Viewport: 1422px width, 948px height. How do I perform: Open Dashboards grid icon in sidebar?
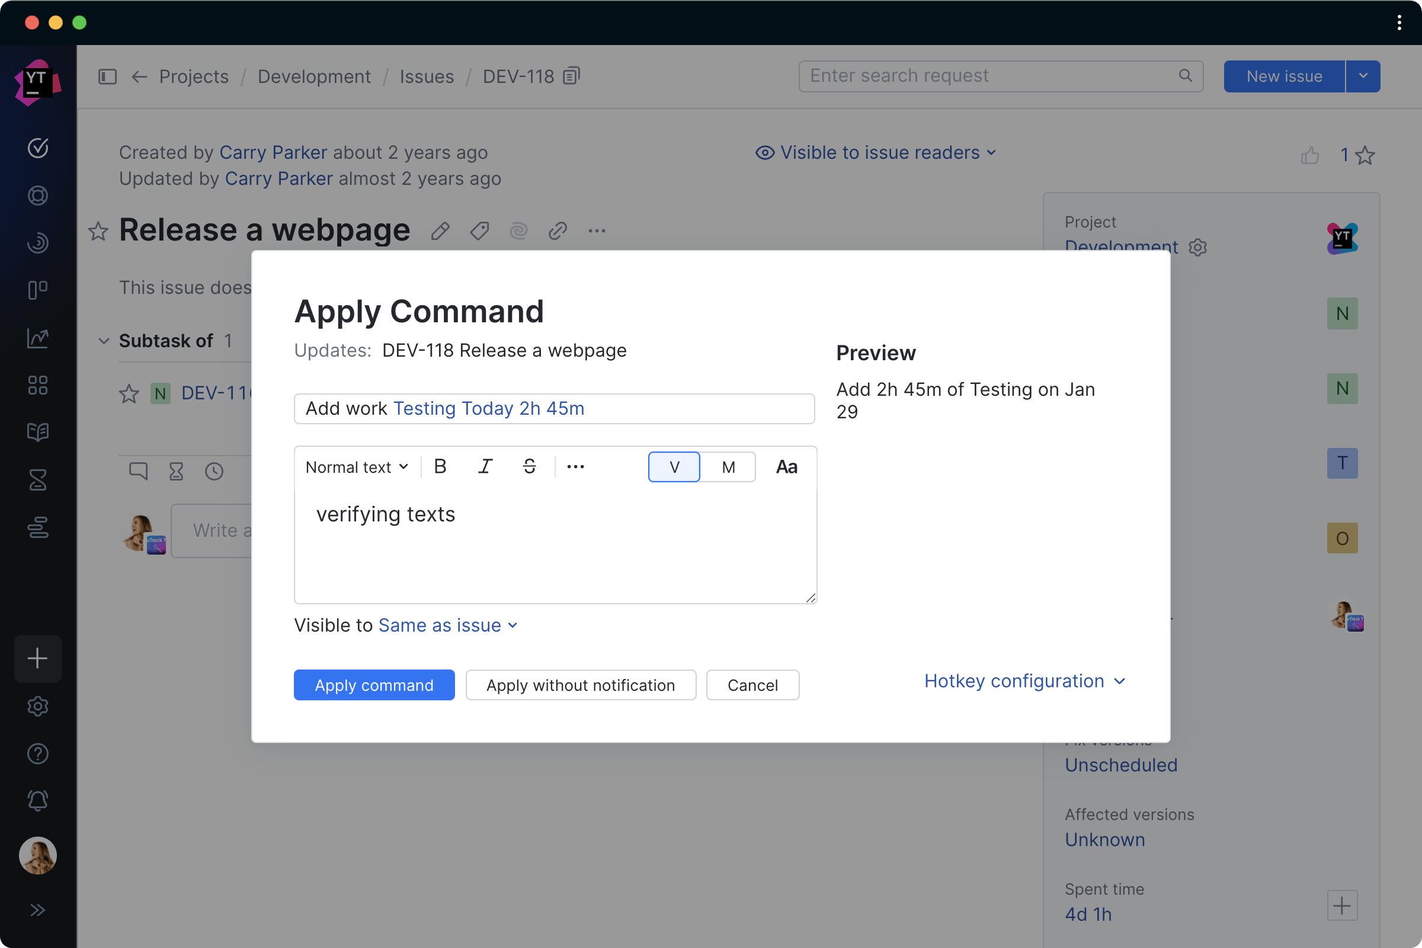(37, 385)
